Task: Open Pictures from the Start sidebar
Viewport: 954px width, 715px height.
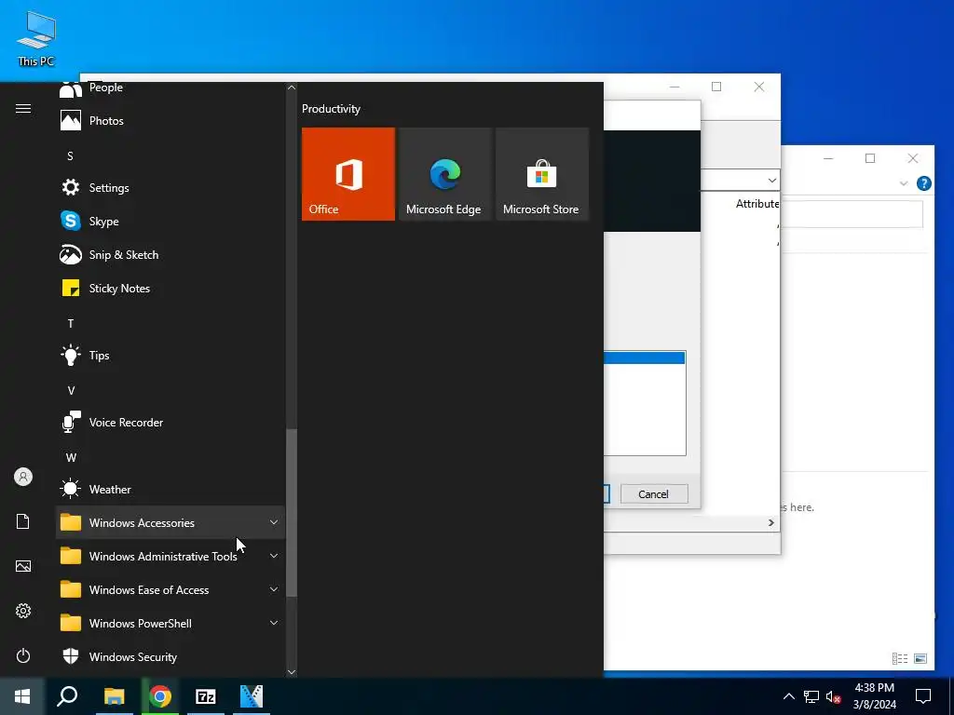Action: pos(23,566)
